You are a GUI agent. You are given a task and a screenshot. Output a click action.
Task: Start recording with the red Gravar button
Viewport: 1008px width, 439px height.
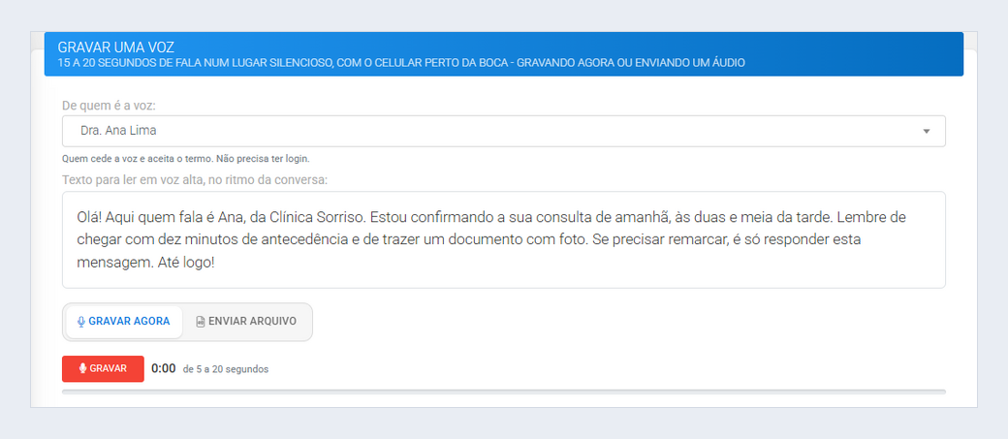click(103, 369)
